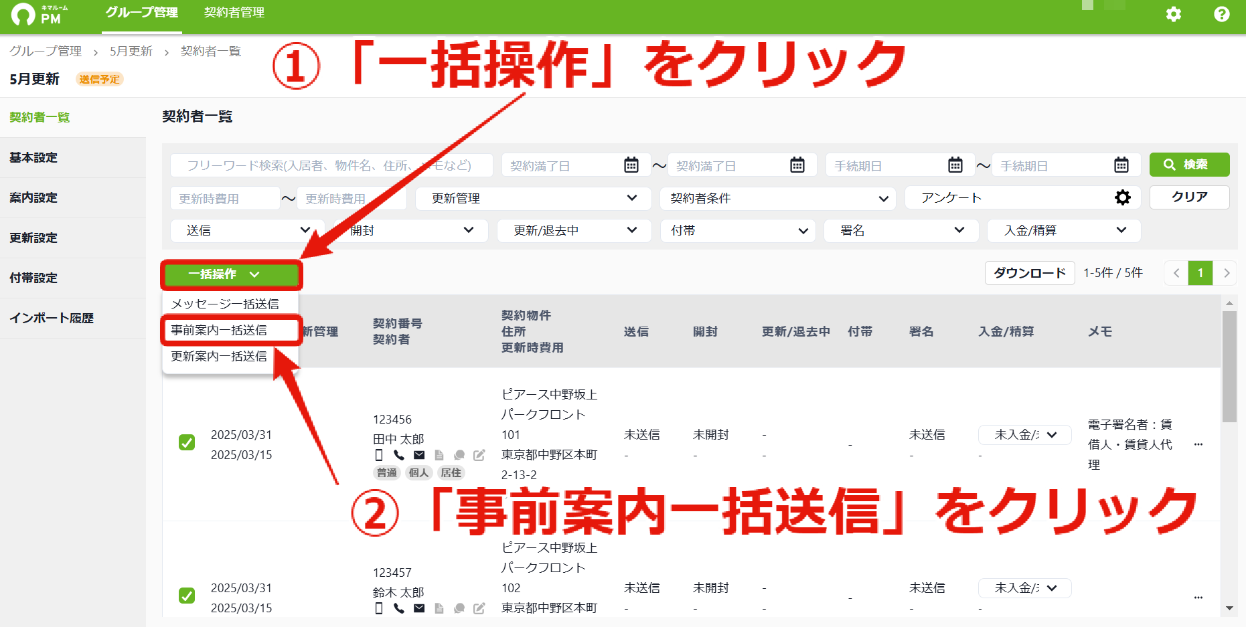
Task: Click the ダウンロード button
Action: (x=1030, y=273)
